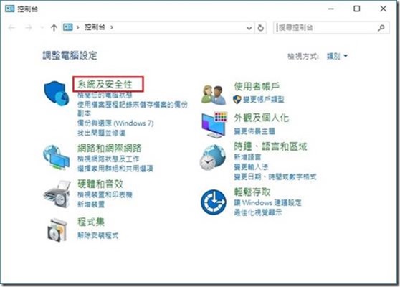
Task: Click the 變更帳戶類型 link
Action: tap(264, 99)
